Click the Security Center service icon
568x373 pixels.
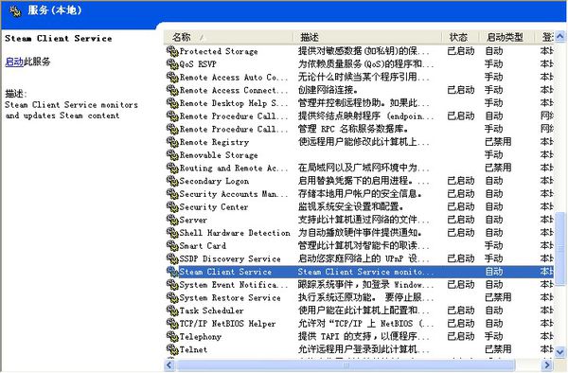coord(172,206)
